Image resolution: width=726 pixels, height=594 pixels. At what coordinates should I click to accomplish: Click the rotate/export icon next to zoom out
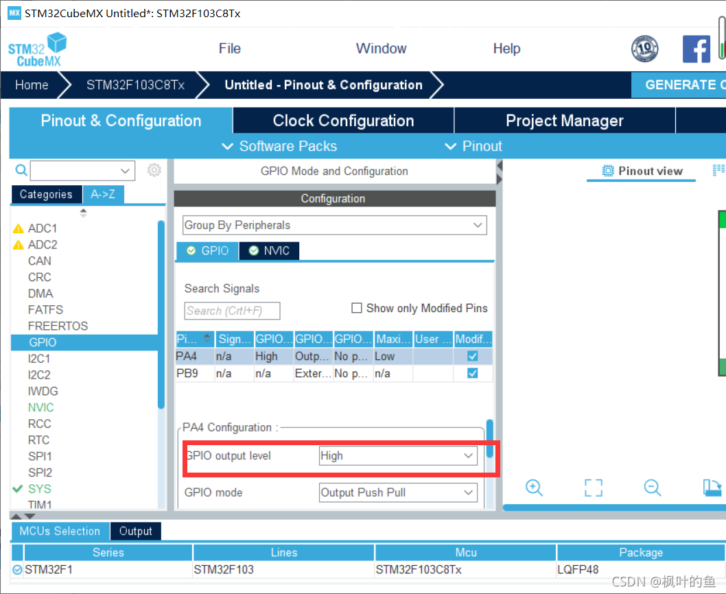coord(712,488)
